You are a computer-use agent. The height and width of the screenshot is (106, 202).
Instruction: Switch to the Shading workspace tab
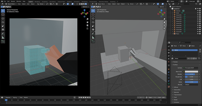pyautogui.click(x=69, y=2)
